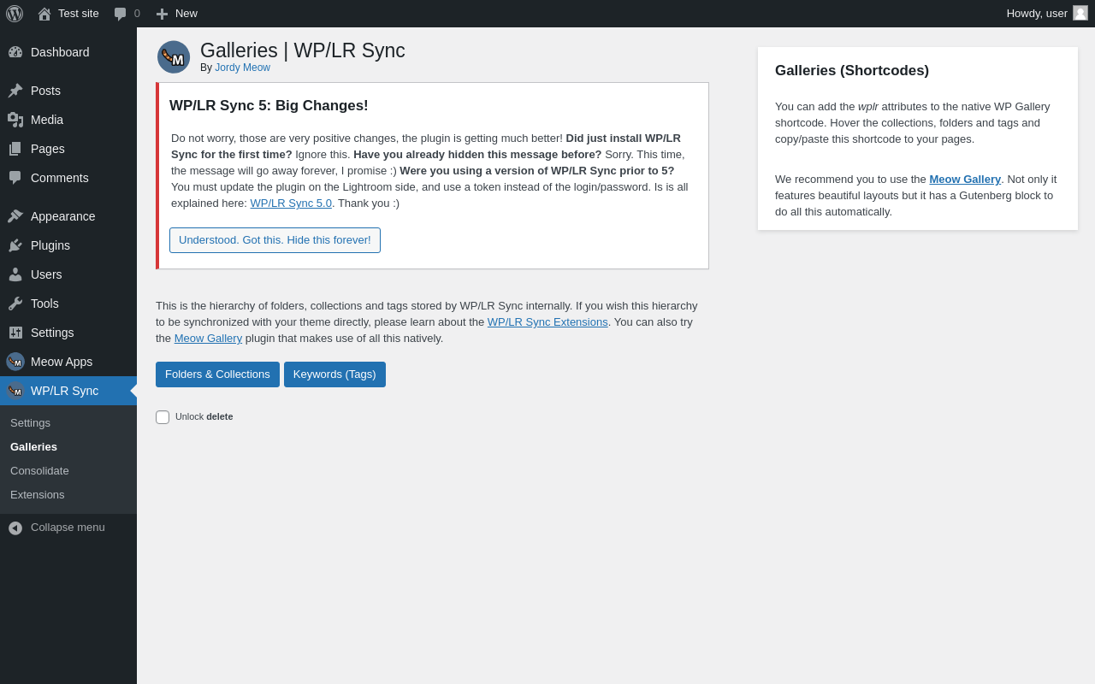The height and width of the screenshot is (684, 1095).
Task: Open the WP/LR Sync Extensions link
Action: pyautogui.click(x=547, y=322)
